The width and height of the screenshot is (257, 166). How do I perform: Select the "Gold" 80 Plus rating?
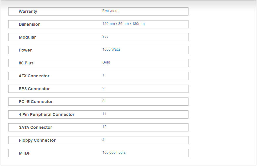tap(106, 62)
